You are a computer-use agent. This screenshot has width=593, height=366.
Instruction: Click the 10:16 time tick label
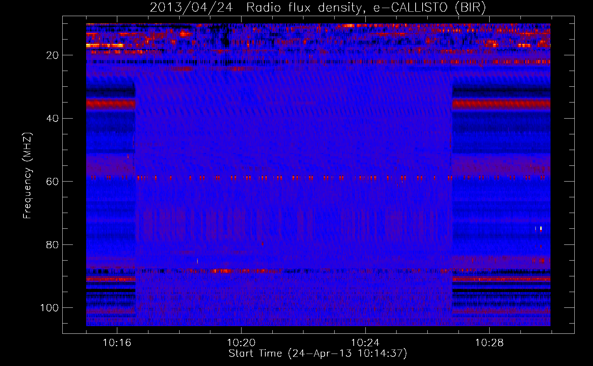pyautogui.click(x=117, y=343)
